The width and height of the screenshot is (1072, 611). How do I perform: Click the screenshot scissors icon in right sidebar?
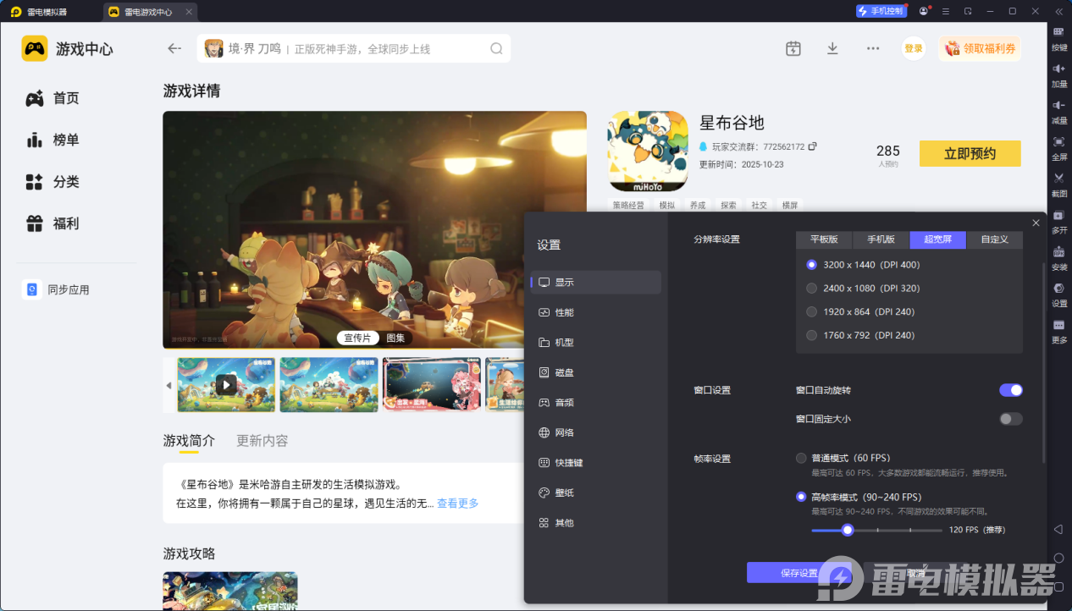(x=1058, y=179)
